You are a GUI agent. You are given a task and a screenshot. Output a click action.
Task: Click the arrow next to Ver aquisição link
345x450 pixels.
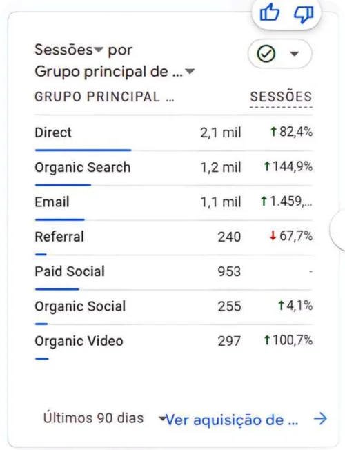(x=320, y=419)
